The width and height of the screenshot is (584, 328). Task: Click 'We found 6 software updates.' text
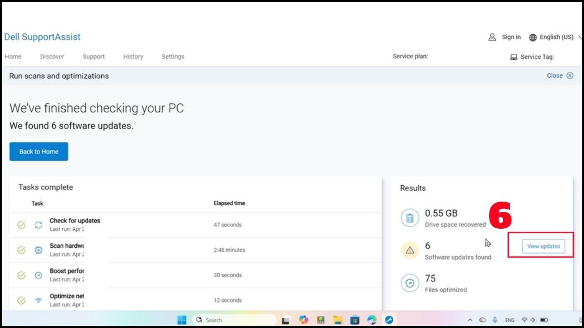[x=72, y=126]
